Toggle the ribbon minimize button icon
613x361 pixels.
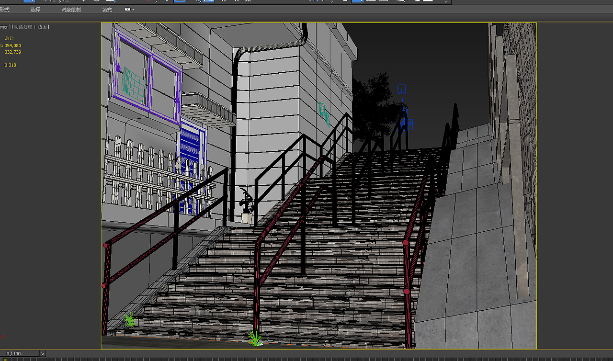click(x=127, y=10)
